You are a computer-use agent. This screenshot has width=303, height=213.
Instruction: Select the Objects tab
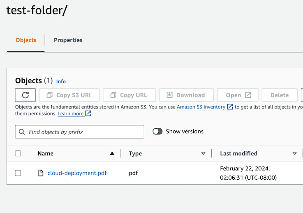(26, 40)
